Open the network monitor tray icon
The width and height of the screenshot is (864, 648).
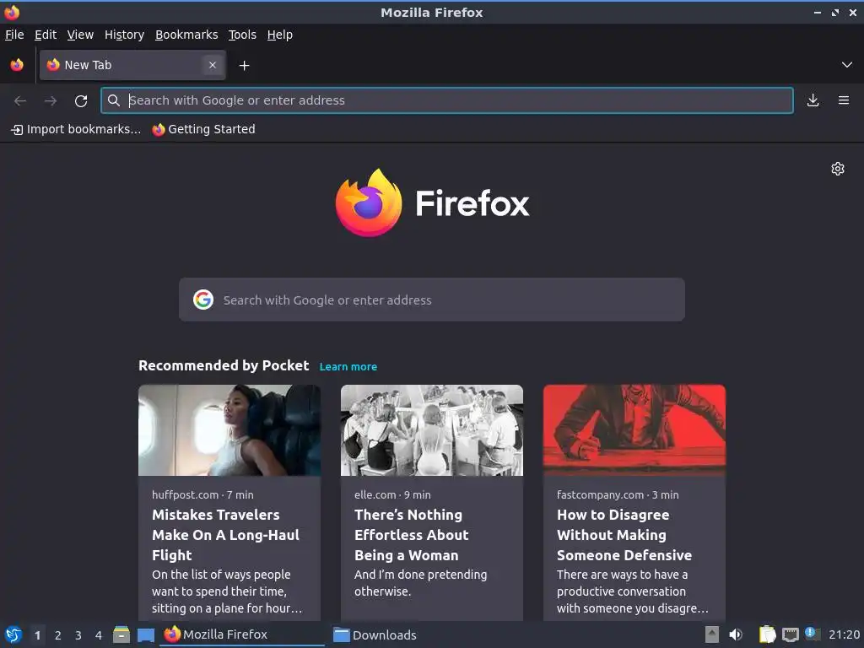point(790,634)
